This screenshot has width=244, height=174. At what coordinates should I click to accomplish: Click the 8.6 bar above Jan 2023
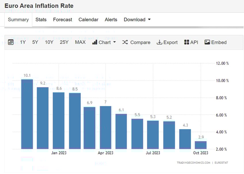tap(59, 121)
